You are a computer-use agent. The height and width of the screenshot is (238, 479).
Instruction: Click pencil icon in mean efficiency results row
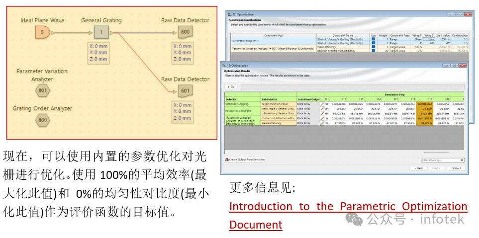tap(322, 123)
